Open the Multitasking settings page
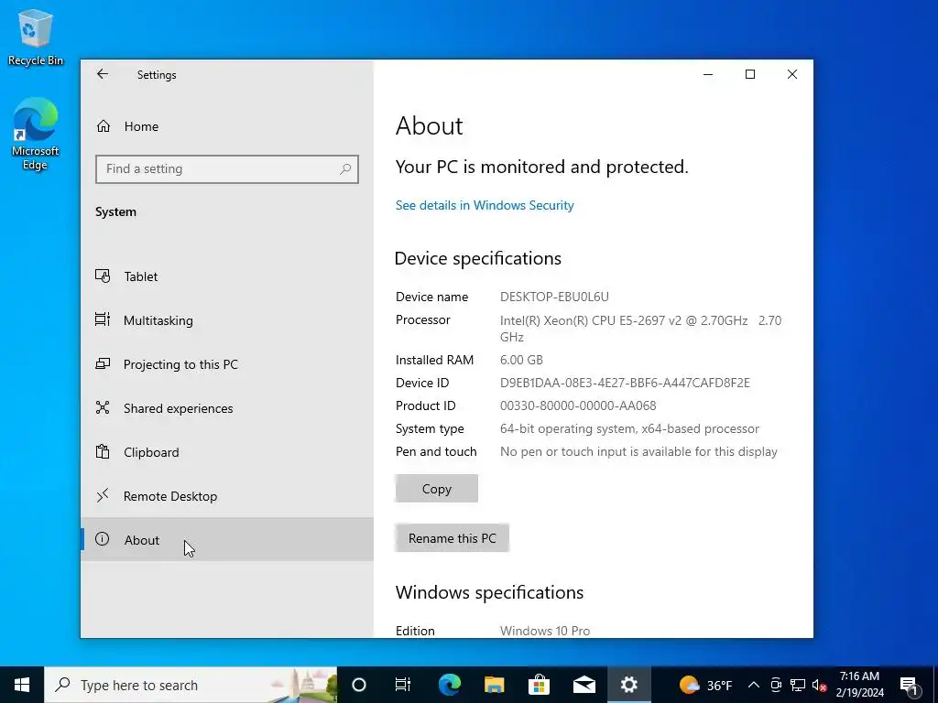The height and width of the screenshot is (703, 938). point(227,320)
